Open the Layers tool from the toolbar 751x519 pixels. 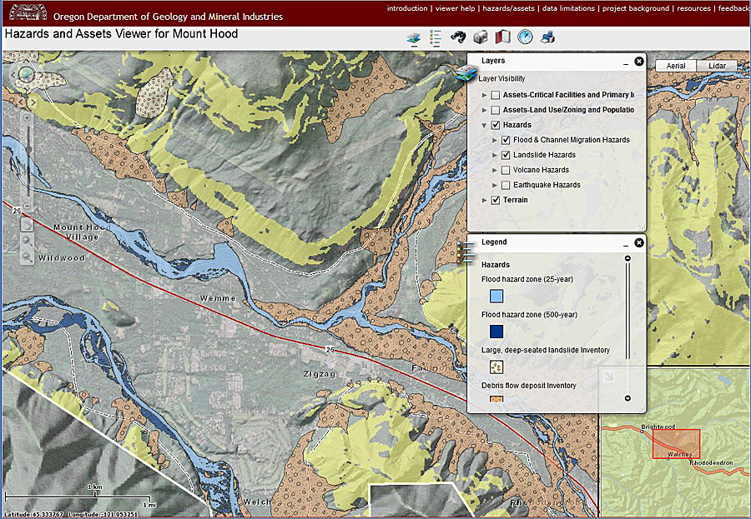click(x=415, y=37)
